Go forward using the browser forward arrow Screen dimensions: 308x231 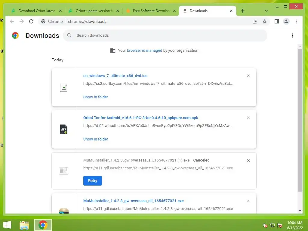pyautogui.click(x=22, y=21)
